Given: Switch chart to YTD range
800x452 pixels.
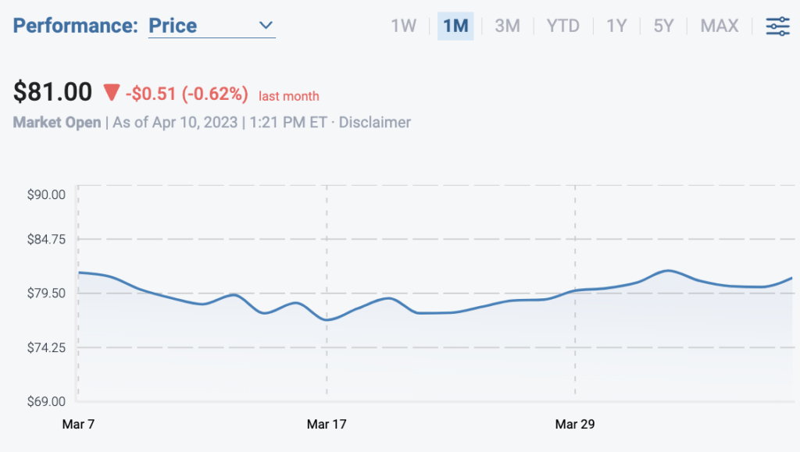Looking at the screenshot, I should [562, 26].
